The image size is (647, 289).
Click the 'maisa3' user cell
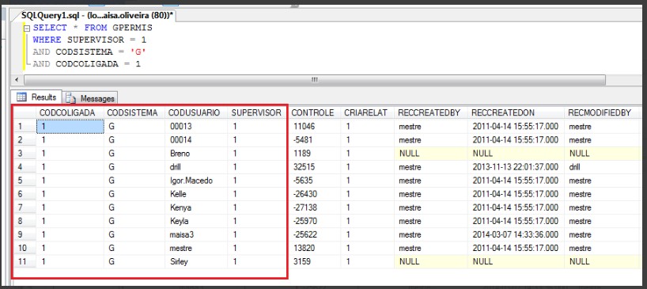[196, 234]
